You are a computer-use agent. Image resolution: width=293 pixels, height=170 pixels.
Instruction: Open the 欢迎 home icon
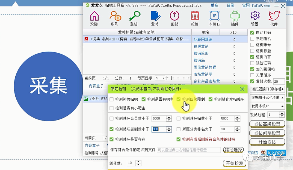94,18
